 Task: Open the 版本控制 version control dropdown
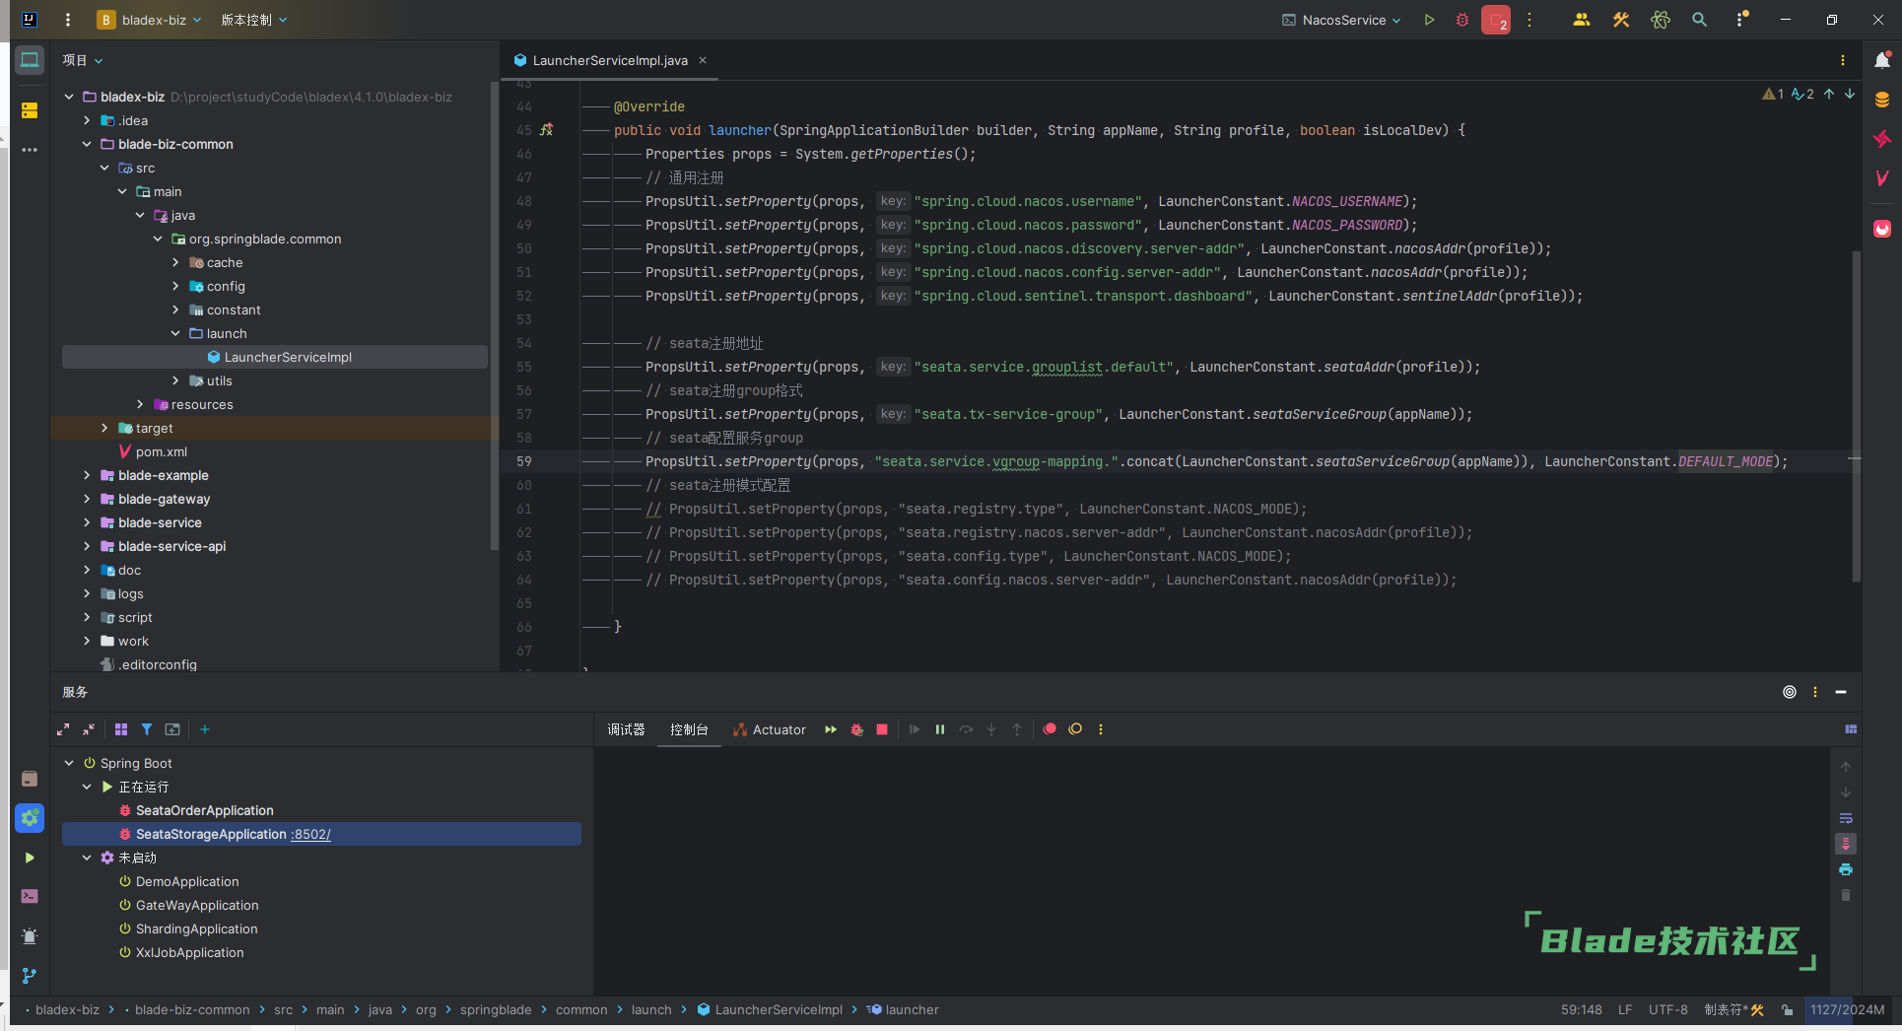click(254, 20)
